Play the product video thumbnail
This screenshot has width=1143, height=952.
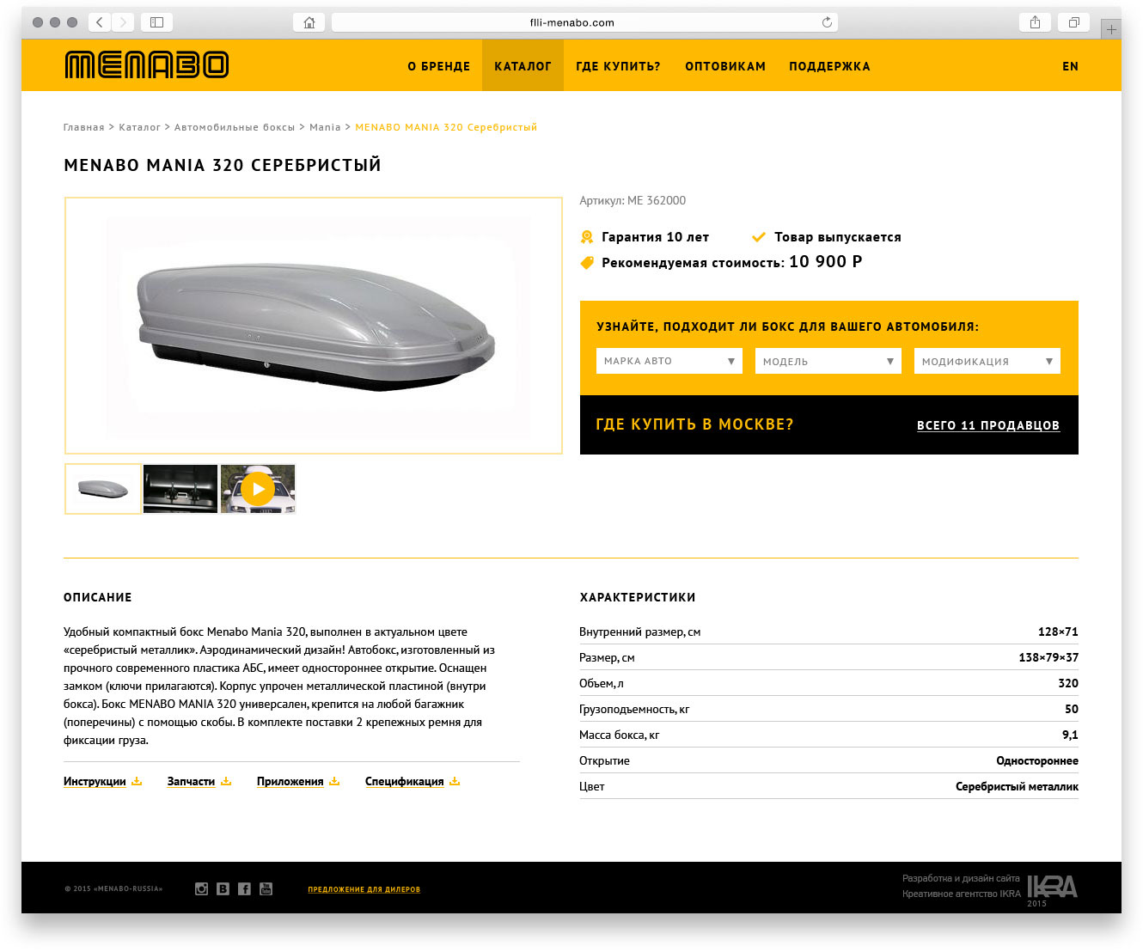[x=258, y=489]
